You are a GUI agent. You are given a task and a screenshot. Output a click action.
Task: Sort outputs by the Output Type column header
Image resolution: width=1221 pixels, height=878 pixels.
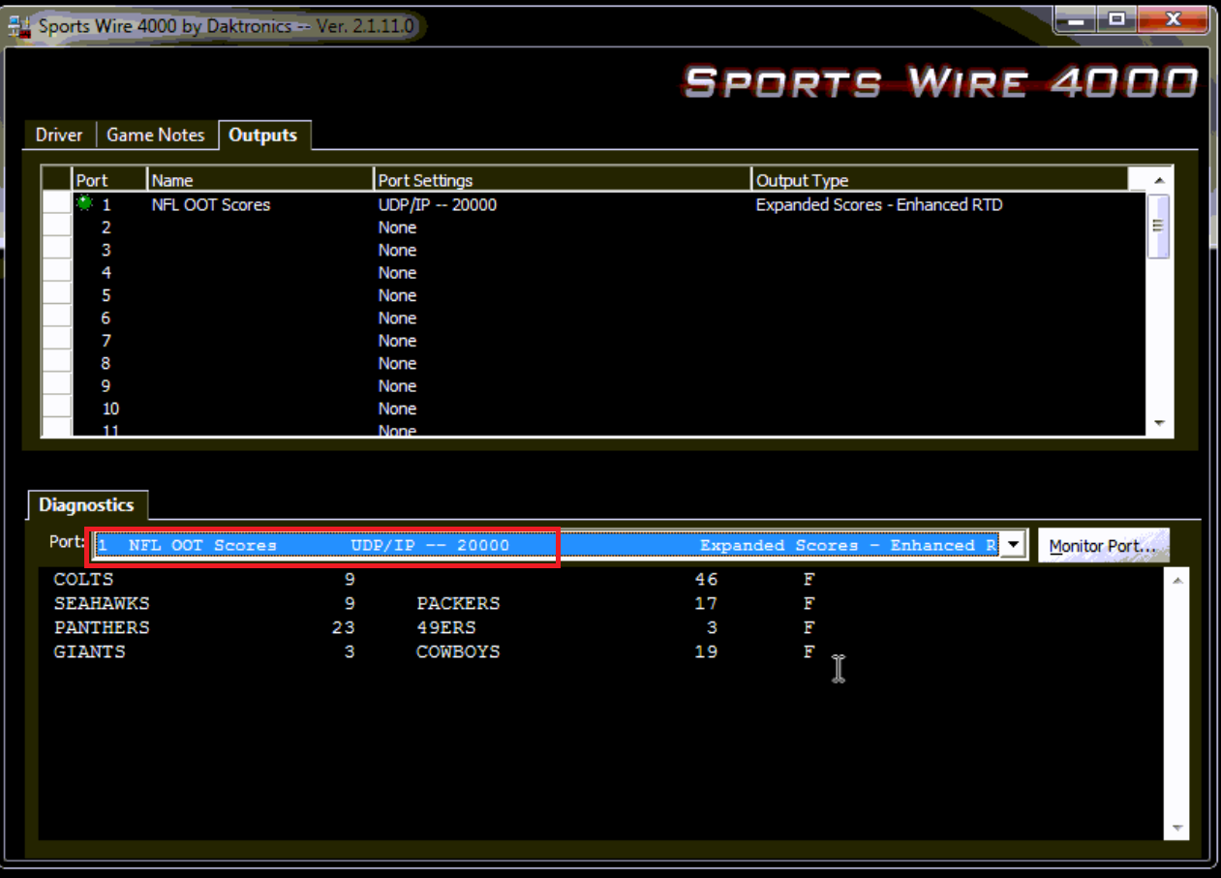[x=939, y=180]
